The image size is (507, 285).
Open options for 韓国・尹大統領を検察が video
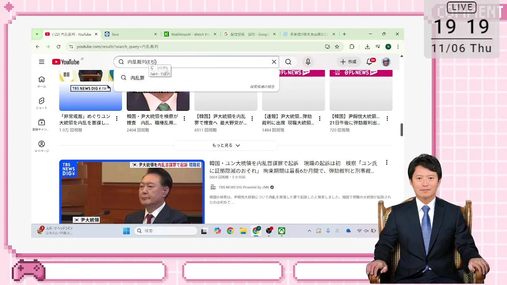[x=184, y=118]
